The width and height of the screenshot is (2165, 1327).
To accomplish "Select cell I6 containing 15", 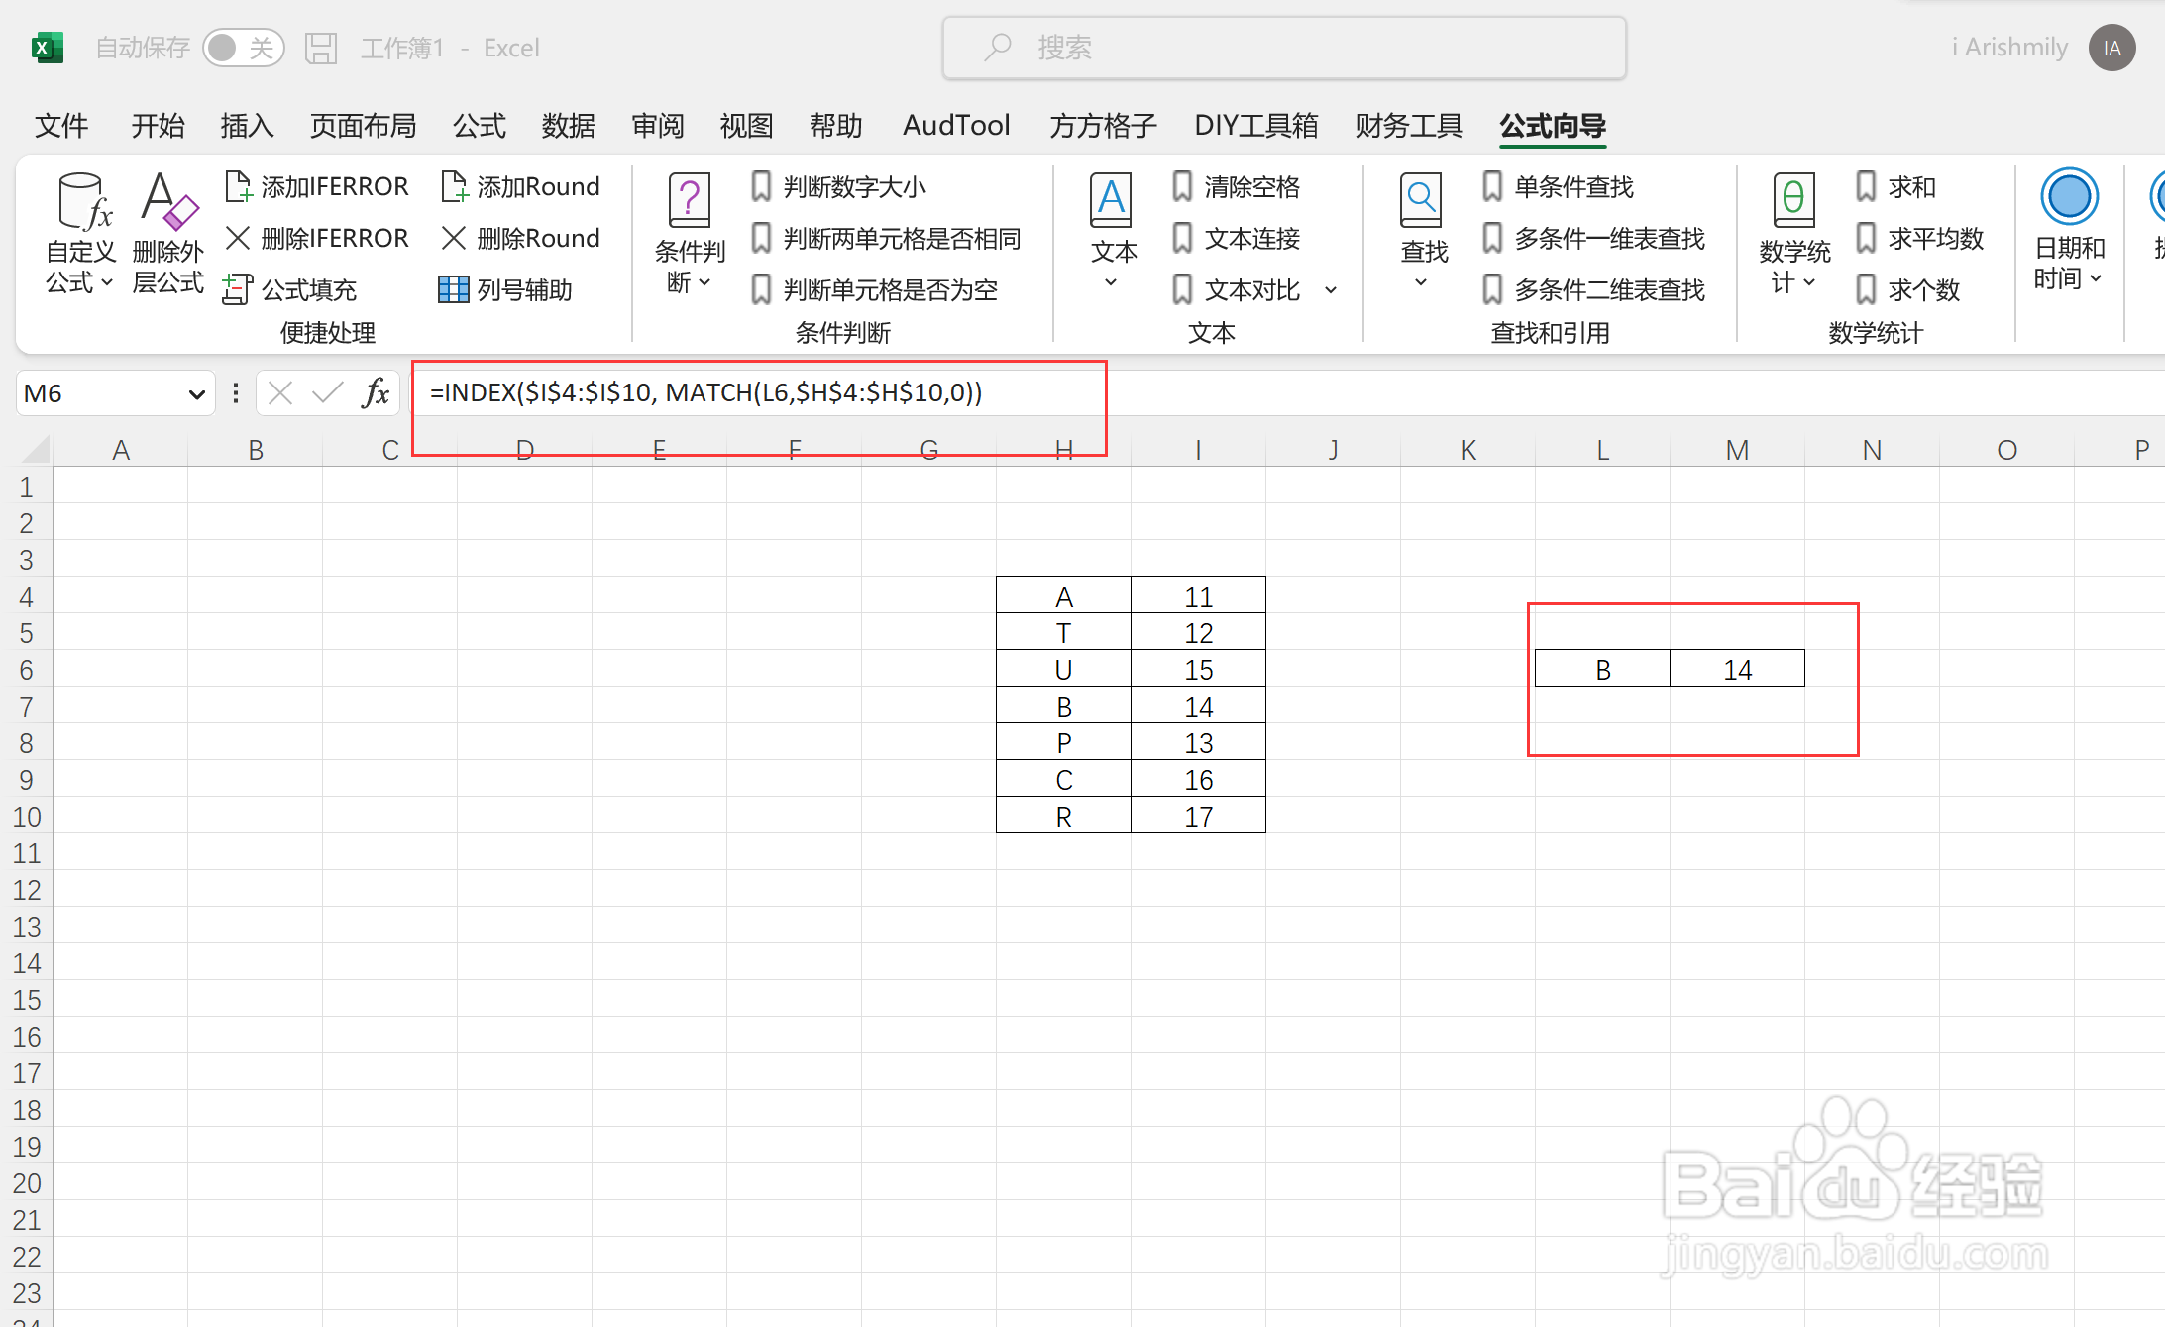I will click(x=1198, y=669).
